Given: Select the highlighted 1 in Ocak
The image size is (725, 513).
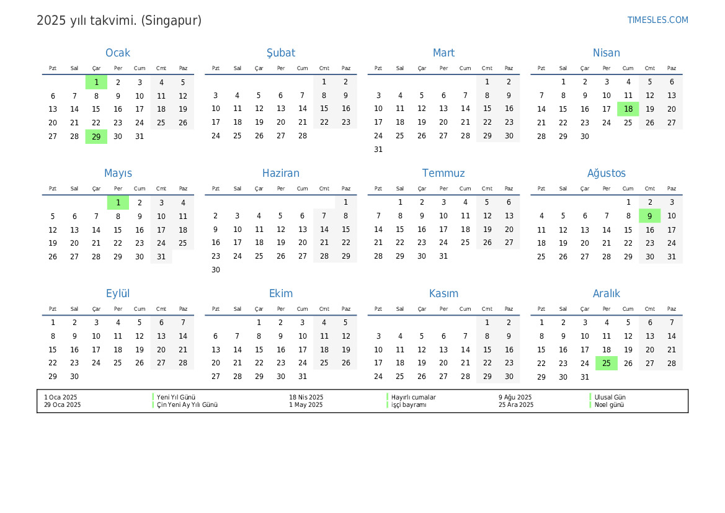Looking at the screenshot, I should [x=96, y=83].
